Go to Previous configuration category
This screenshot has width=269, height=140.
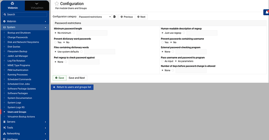(127, 17)
